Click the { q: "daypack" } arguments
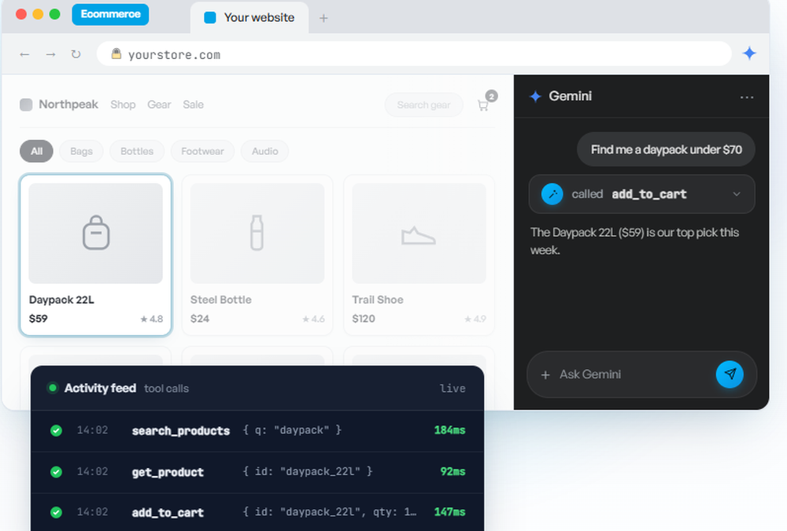Image resolution: width=787 pixels, height=531 pixels. 292,430
